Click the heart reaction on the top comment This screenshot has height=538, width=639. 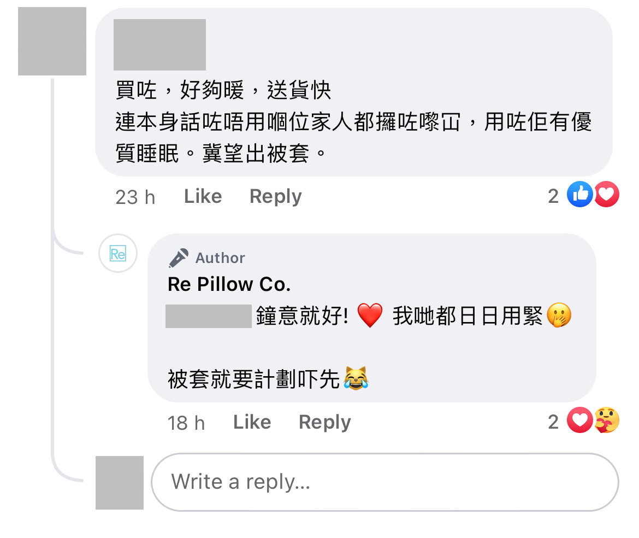point(606,194)
